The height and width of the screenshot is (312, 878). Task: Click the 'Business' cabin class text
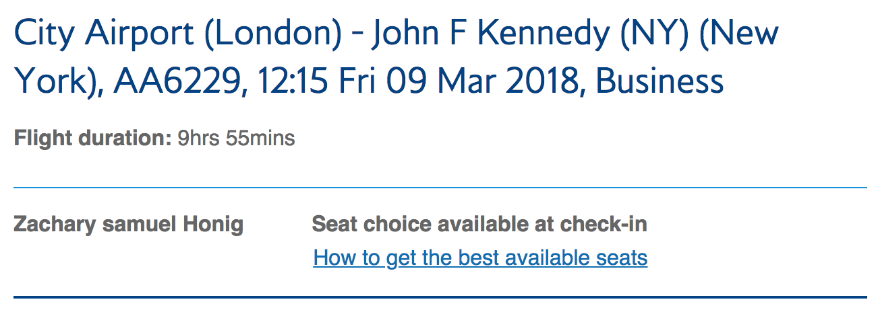[x=660, y=82]
